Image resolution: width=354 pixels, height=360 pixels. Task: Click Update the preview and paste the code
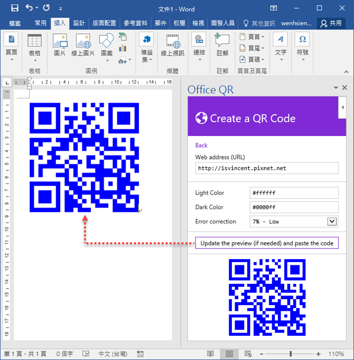(x=267, y=243)
